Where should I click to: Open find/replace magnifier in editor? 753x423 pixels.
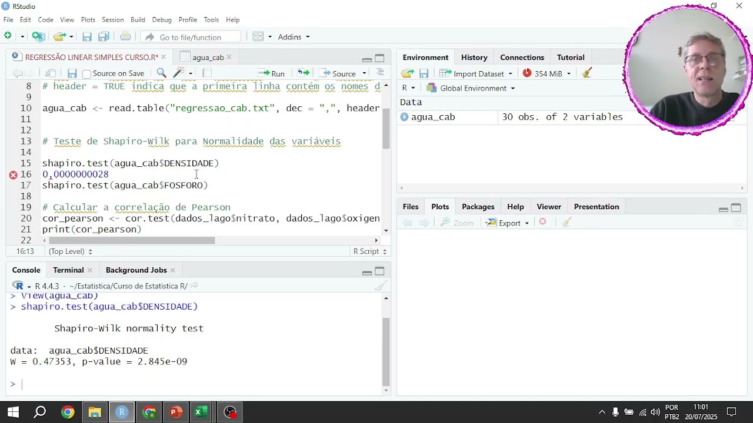[161, 73]
